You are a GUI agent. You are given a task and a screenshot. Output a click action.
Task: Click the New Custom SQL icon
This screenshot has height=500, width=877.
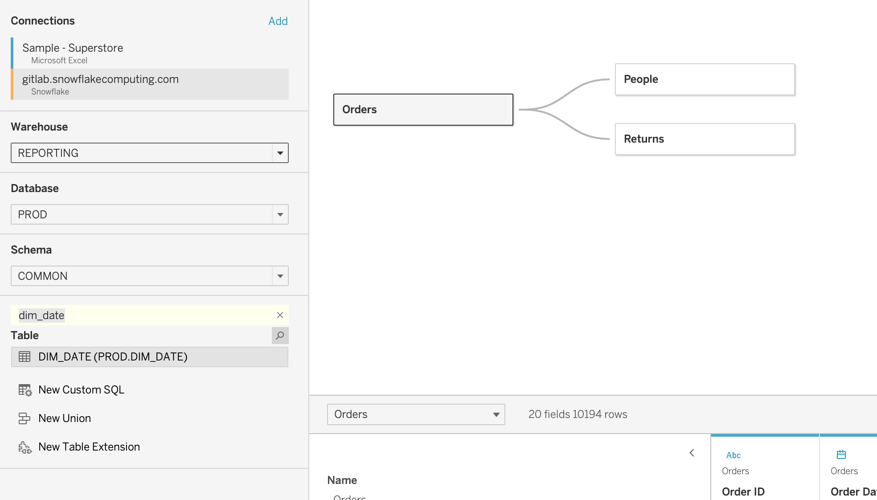[25, 390]
